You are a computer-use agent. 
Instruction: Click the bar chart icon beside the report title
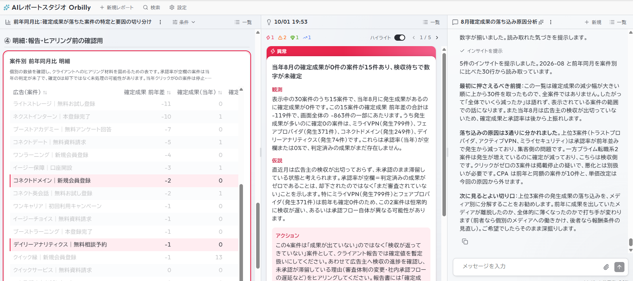point(8,22)
